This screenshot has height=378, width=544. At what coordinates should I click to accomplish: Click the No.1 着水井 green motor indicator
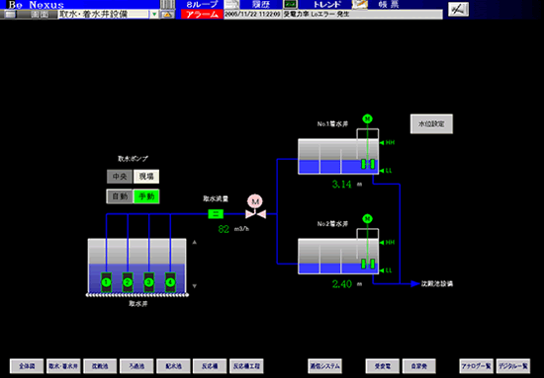(367, 119)
